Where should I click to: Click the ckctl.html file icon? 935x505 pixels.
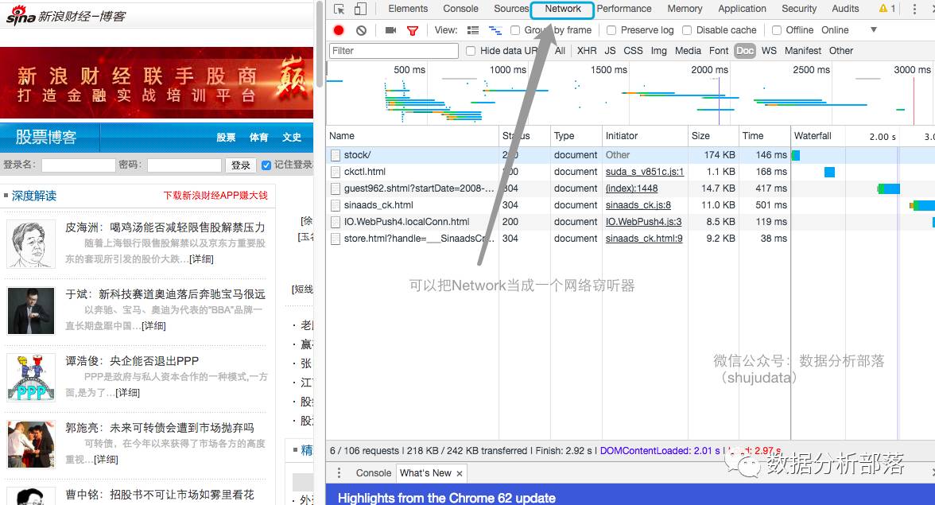336,172
